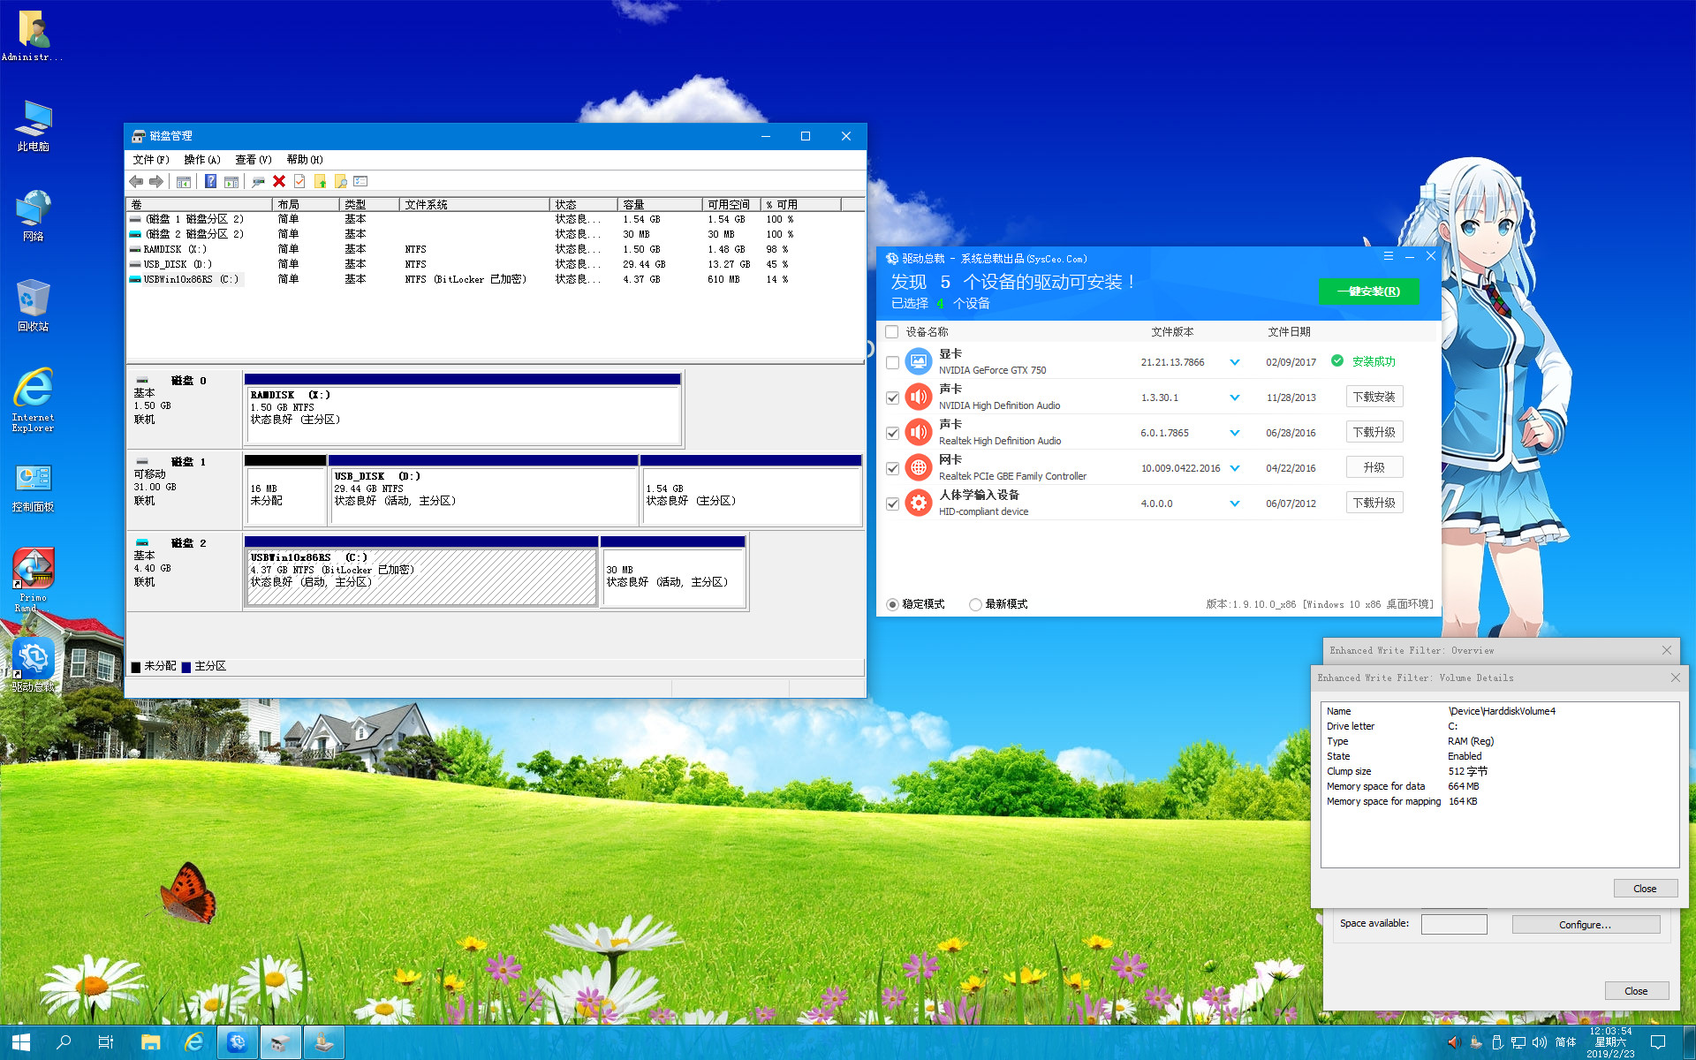Toggle console tree icon in Disk Management toolbar
The image size is (1696, 1060).
pyautogui.click(x=184, y=181)
